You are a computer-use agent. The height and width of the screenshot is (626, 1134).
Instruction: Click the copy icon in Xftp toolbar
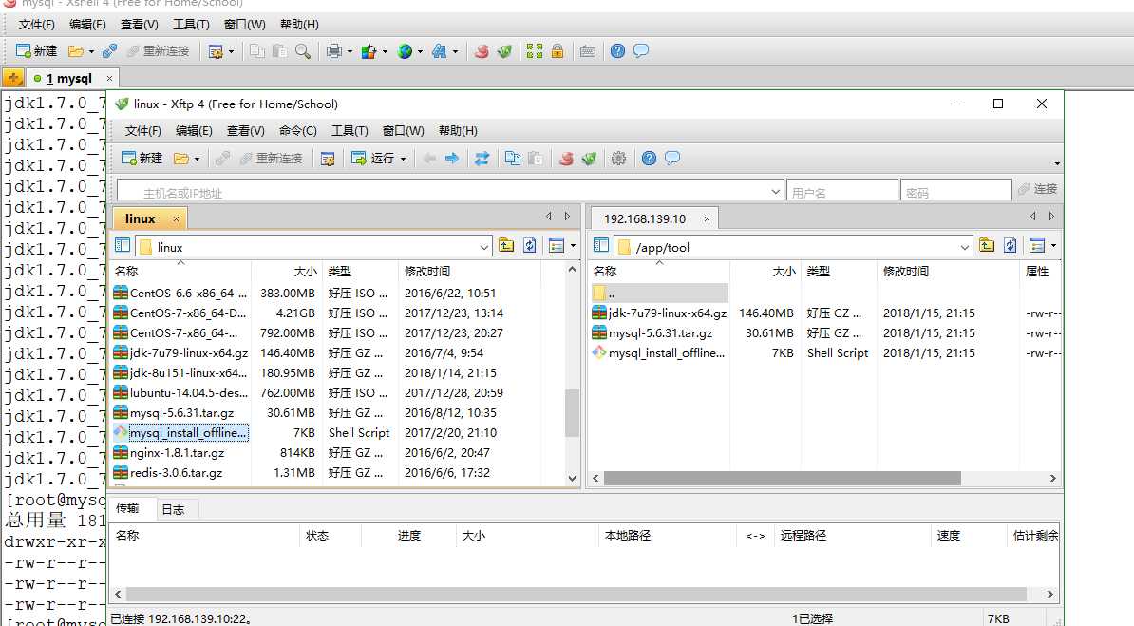(513, 159)
